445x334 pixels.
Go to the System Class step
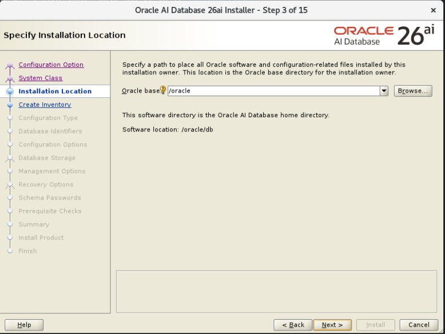(40, 78)
